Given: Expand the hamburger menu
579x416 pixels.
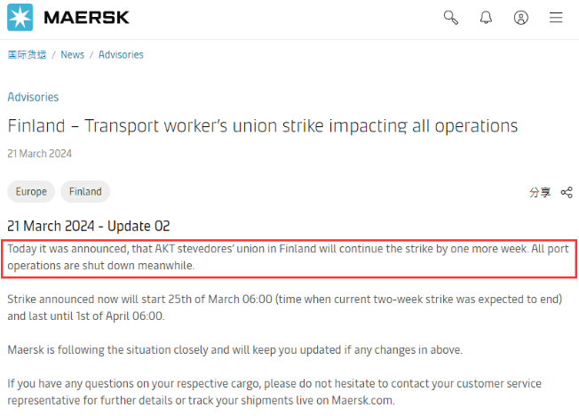Looking at the screenshot, I should pyautogui.click(x=556, y=18).
